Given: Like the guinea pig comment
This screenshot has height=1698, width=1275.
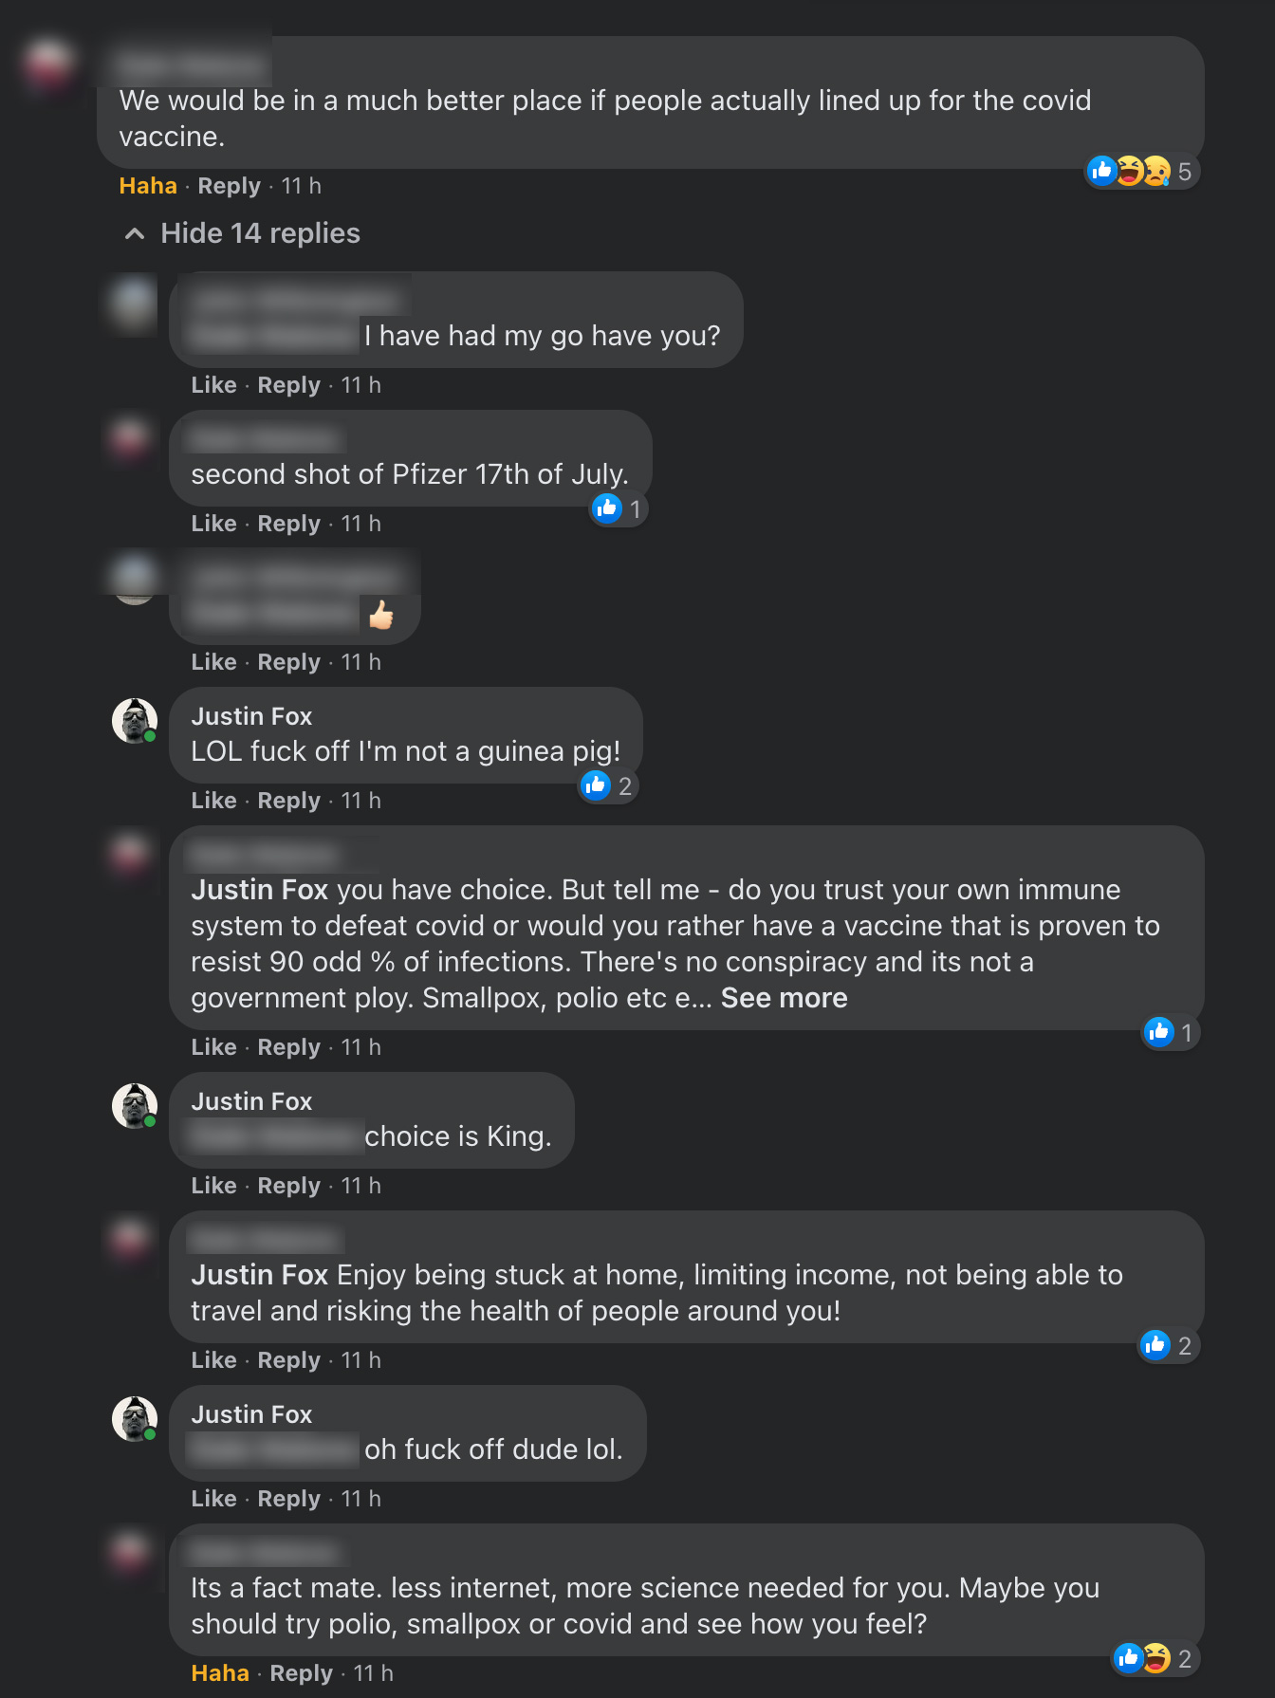Looking at the screenshot, I should pyautogui.click(x=213, y=801).
